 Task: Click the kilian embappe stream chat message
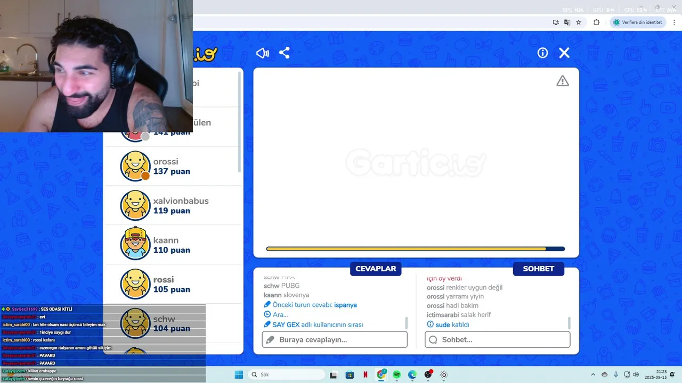[x=29, y=371]
